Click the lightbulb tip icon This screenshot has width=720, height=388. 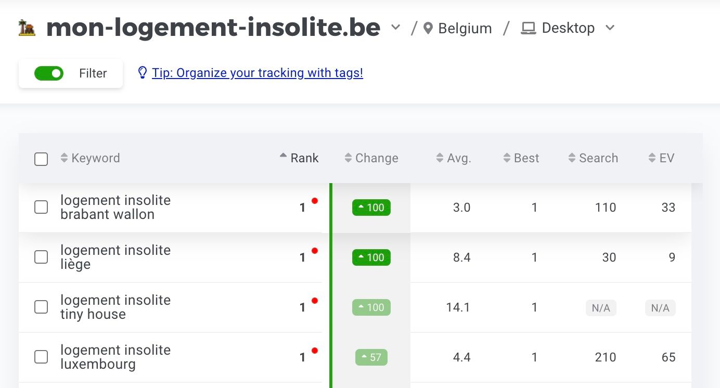coord(142,73)
